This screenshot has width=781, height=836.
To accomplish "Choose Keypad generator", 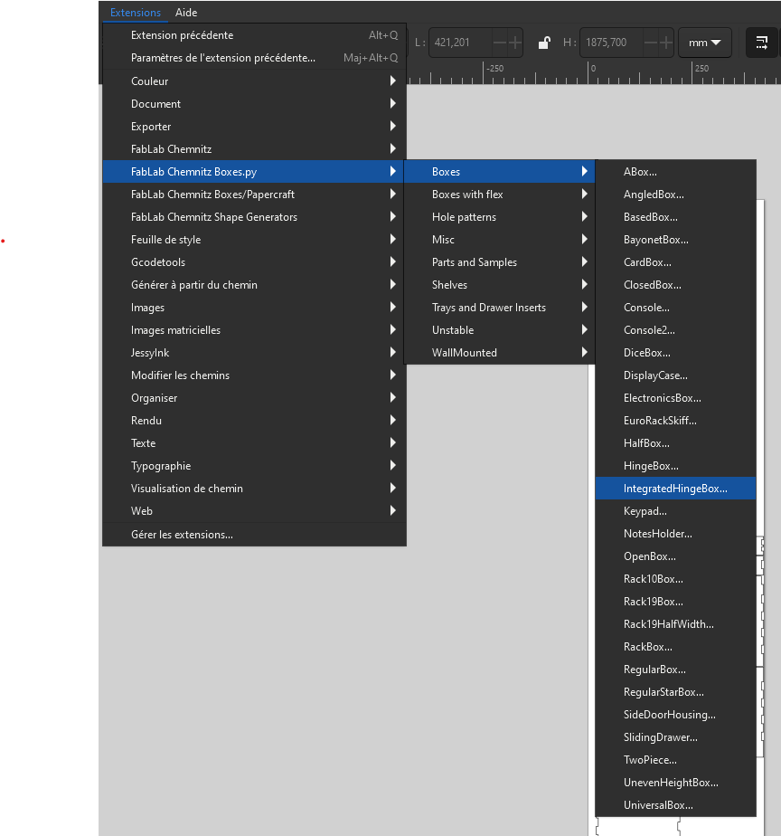I will 675,511.
